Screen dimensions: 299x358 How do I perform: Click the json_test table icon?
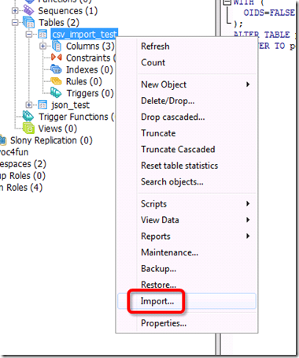click(x=42, y=105)
